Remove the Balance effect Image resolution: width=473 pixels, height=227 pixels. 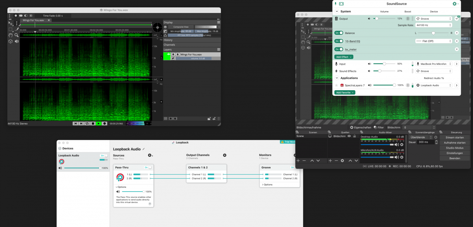[x=457, y=33]
